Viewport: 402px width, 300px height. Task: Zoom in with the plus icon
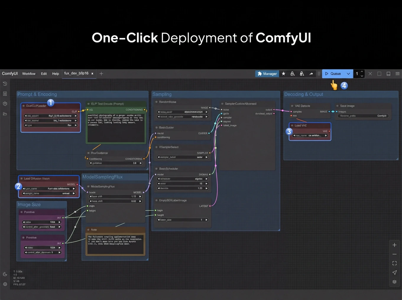tap(394, 245)
